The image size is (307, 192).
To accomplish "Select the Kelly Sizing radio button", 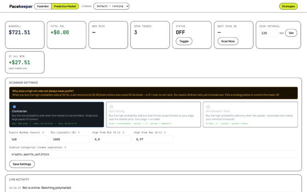I will [x=111, y=107].
